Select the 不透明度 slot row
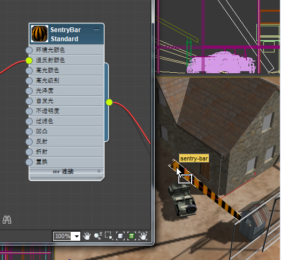The image size is (281, 260). (x=66, y=111)
